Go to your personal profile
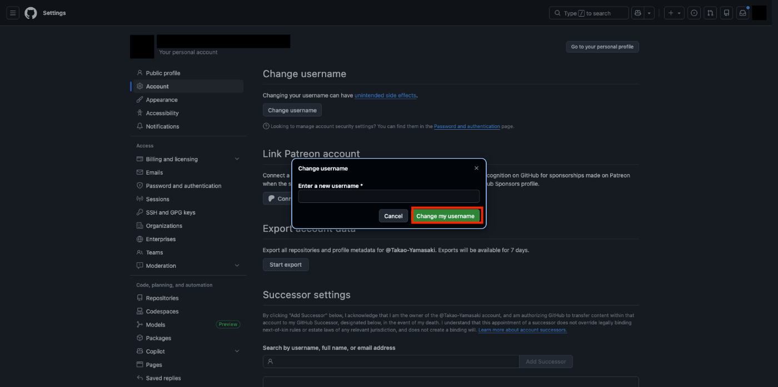Screen dimensions: 778x387 coord(602,47)
